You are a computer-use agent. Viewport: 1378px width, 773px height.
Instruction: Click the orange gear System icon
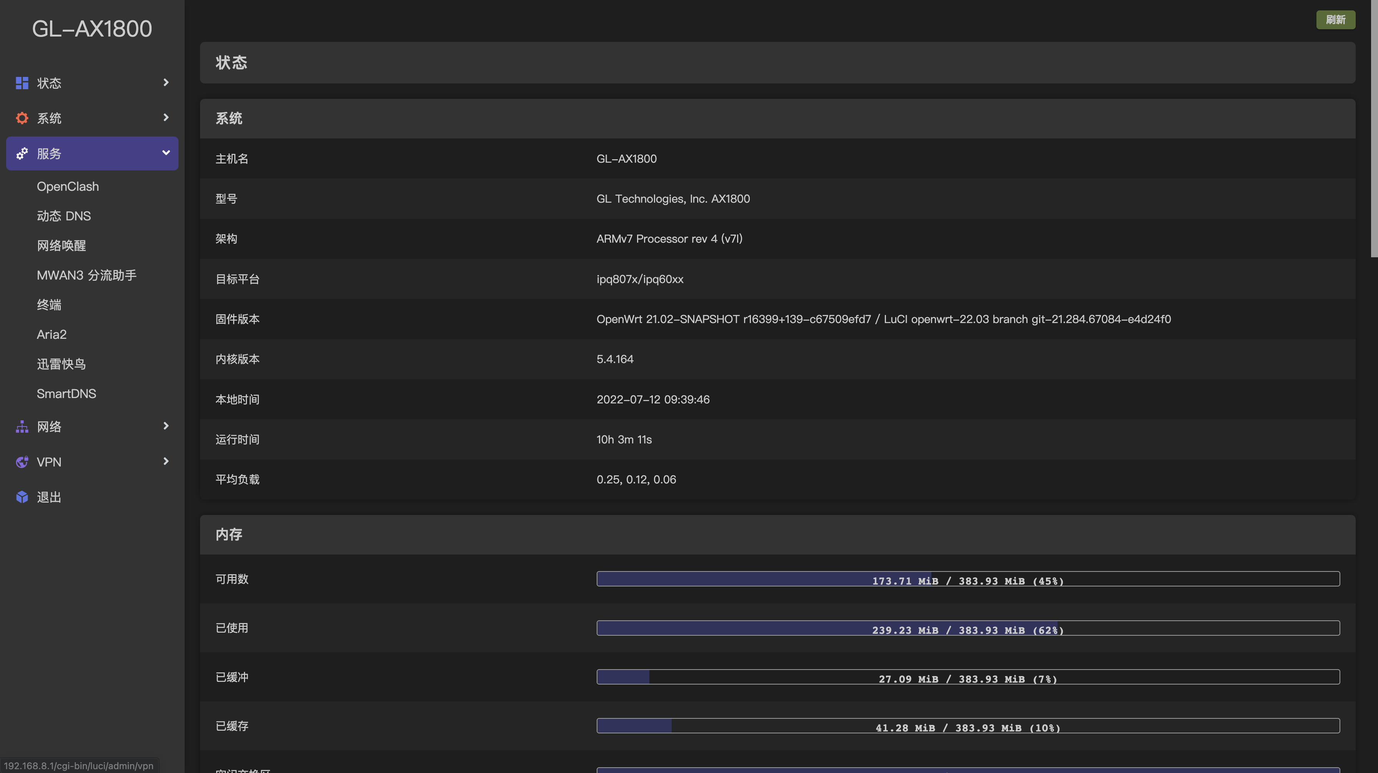coord(22,118)
